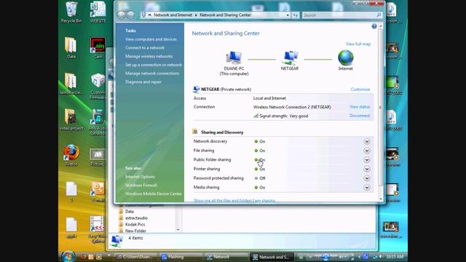Viewport: 466px width, 262px height.
Task: Click the Internet globe icon
Action: pos(346,57)
